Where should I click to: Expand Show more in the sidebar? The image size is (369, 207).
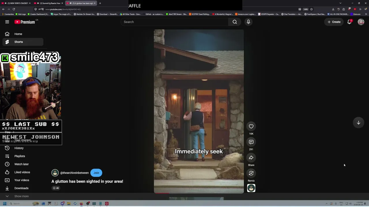point(23,196)
